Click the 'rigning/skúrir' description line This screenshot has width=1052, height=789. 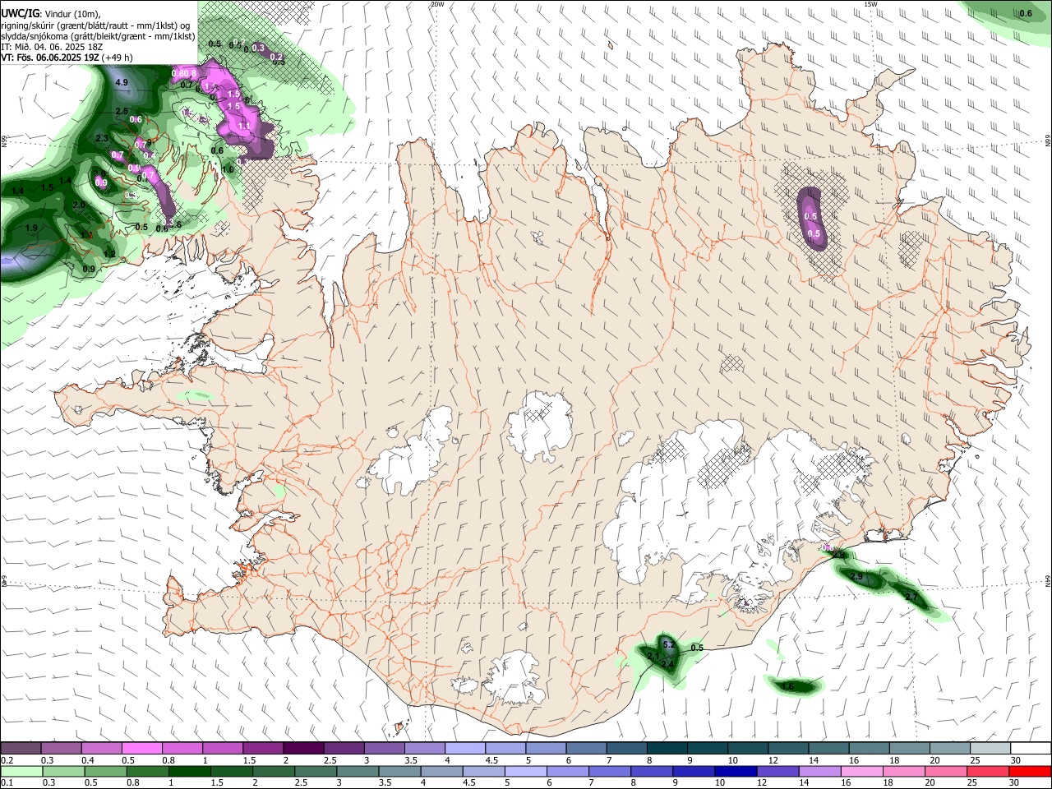pyautogui.click(x=95, y=25)
